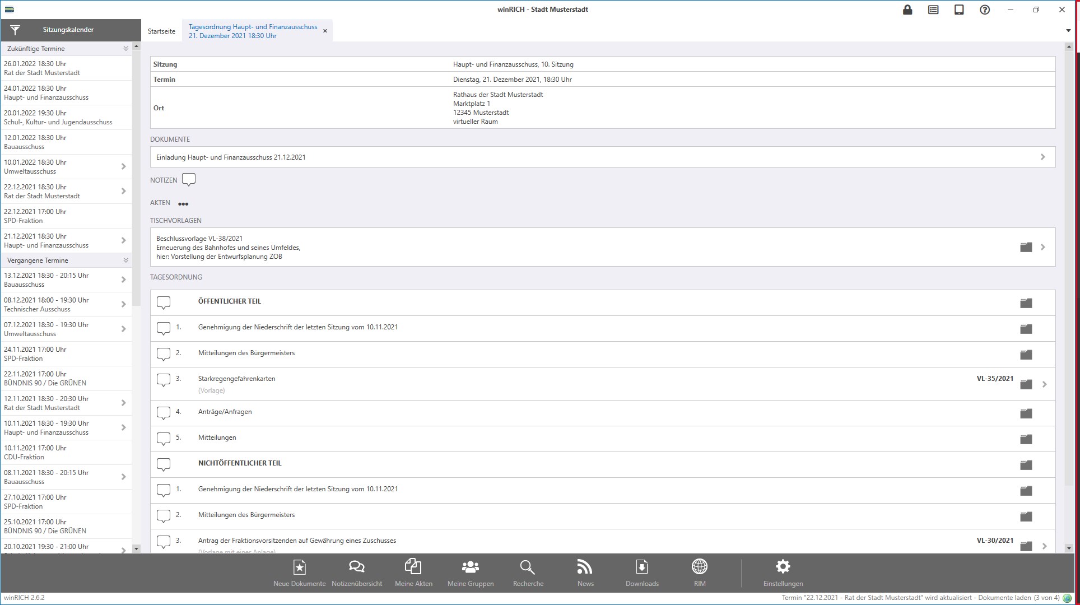Open Beschlussvorlage VL-38/2021 Tischvorlage entry
The height and width of the screenshot is (605, 1080).
pos(603,247)
